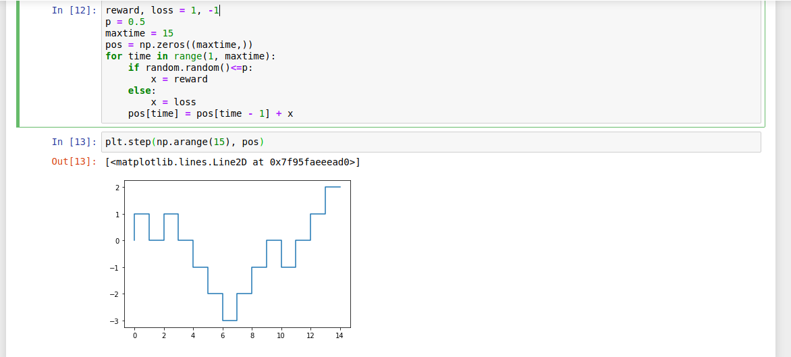Click the 'x = loss' code line
Viewport: 791px width, 357px height.
click(173, 103)
